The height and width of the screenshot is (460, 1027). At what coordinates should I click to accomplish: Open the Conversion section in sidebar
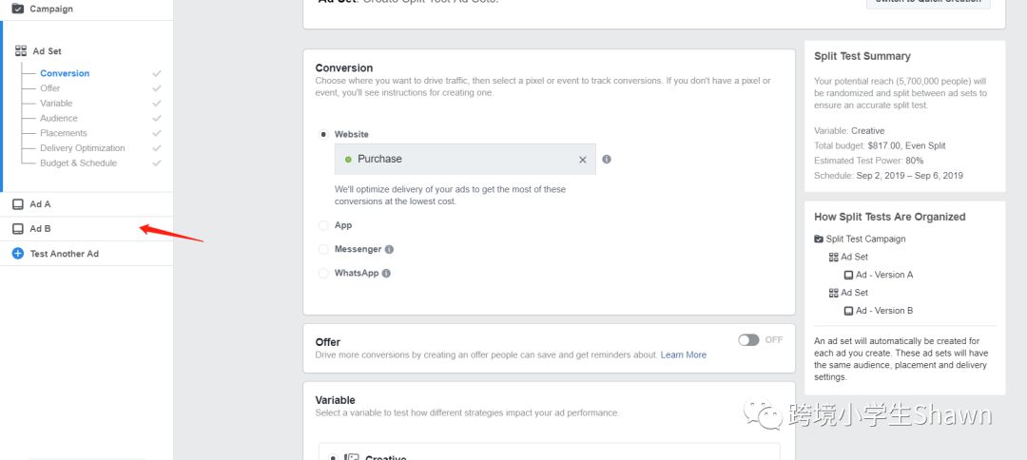65,73
